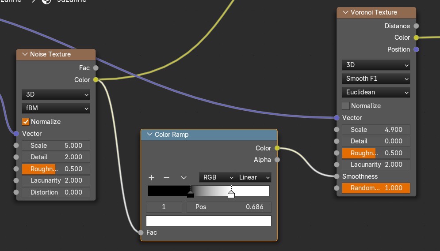Click Noise Texture Scale field 5.000

[56, 146]
